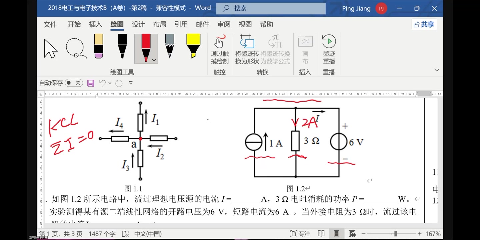Open the red pen options dropdown
This screenshot has width=480, height=240.
click(x=154, y=60)
